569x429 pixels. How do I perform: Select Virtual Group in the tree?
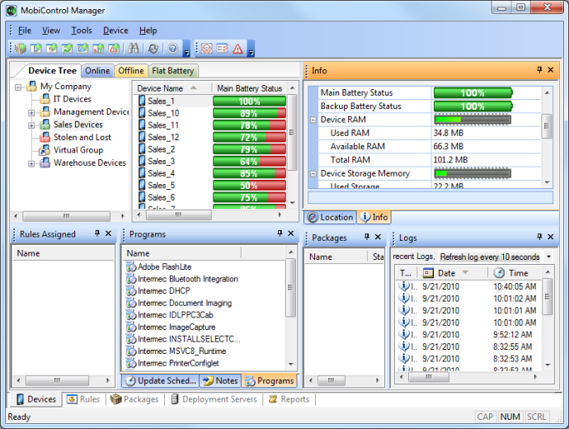coord(78,150)
